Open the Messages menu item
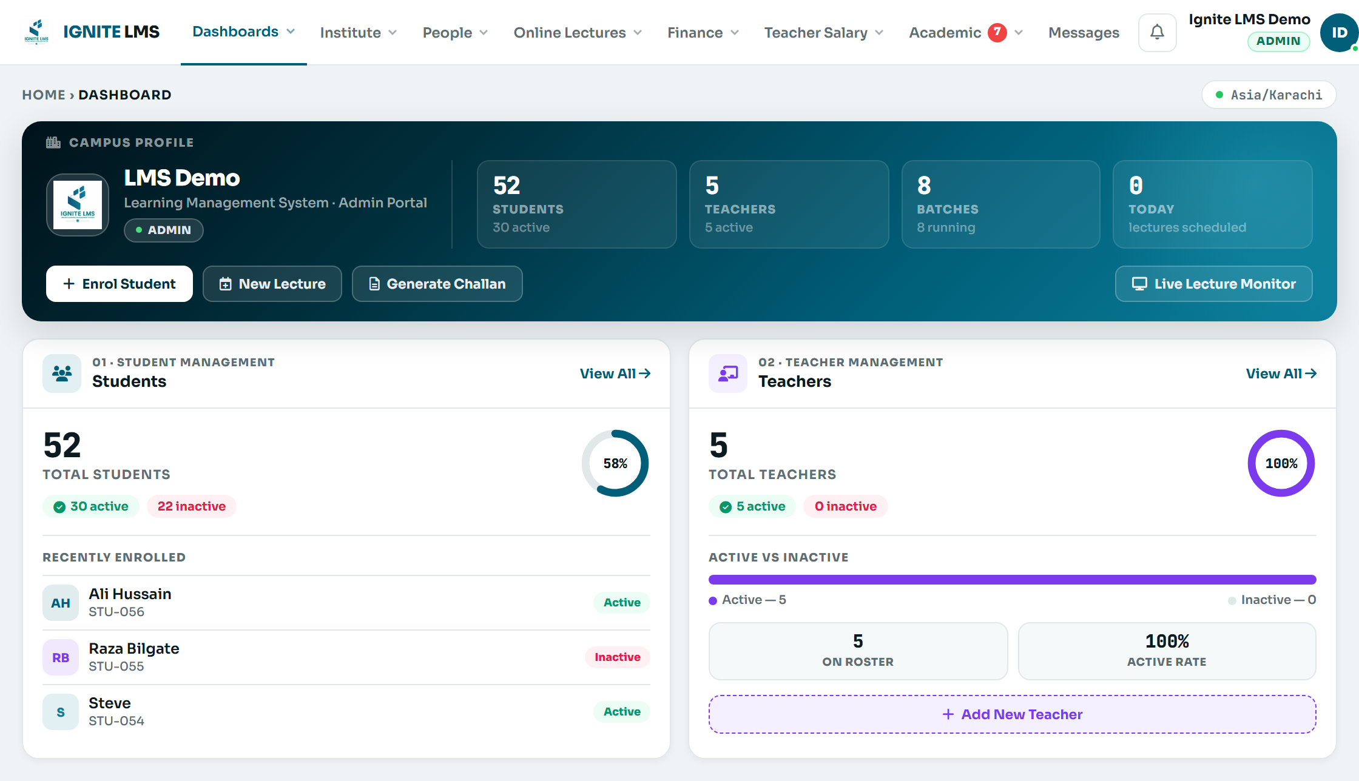The width and height of the screenshot is (1359, 781). click(1084, 33)
